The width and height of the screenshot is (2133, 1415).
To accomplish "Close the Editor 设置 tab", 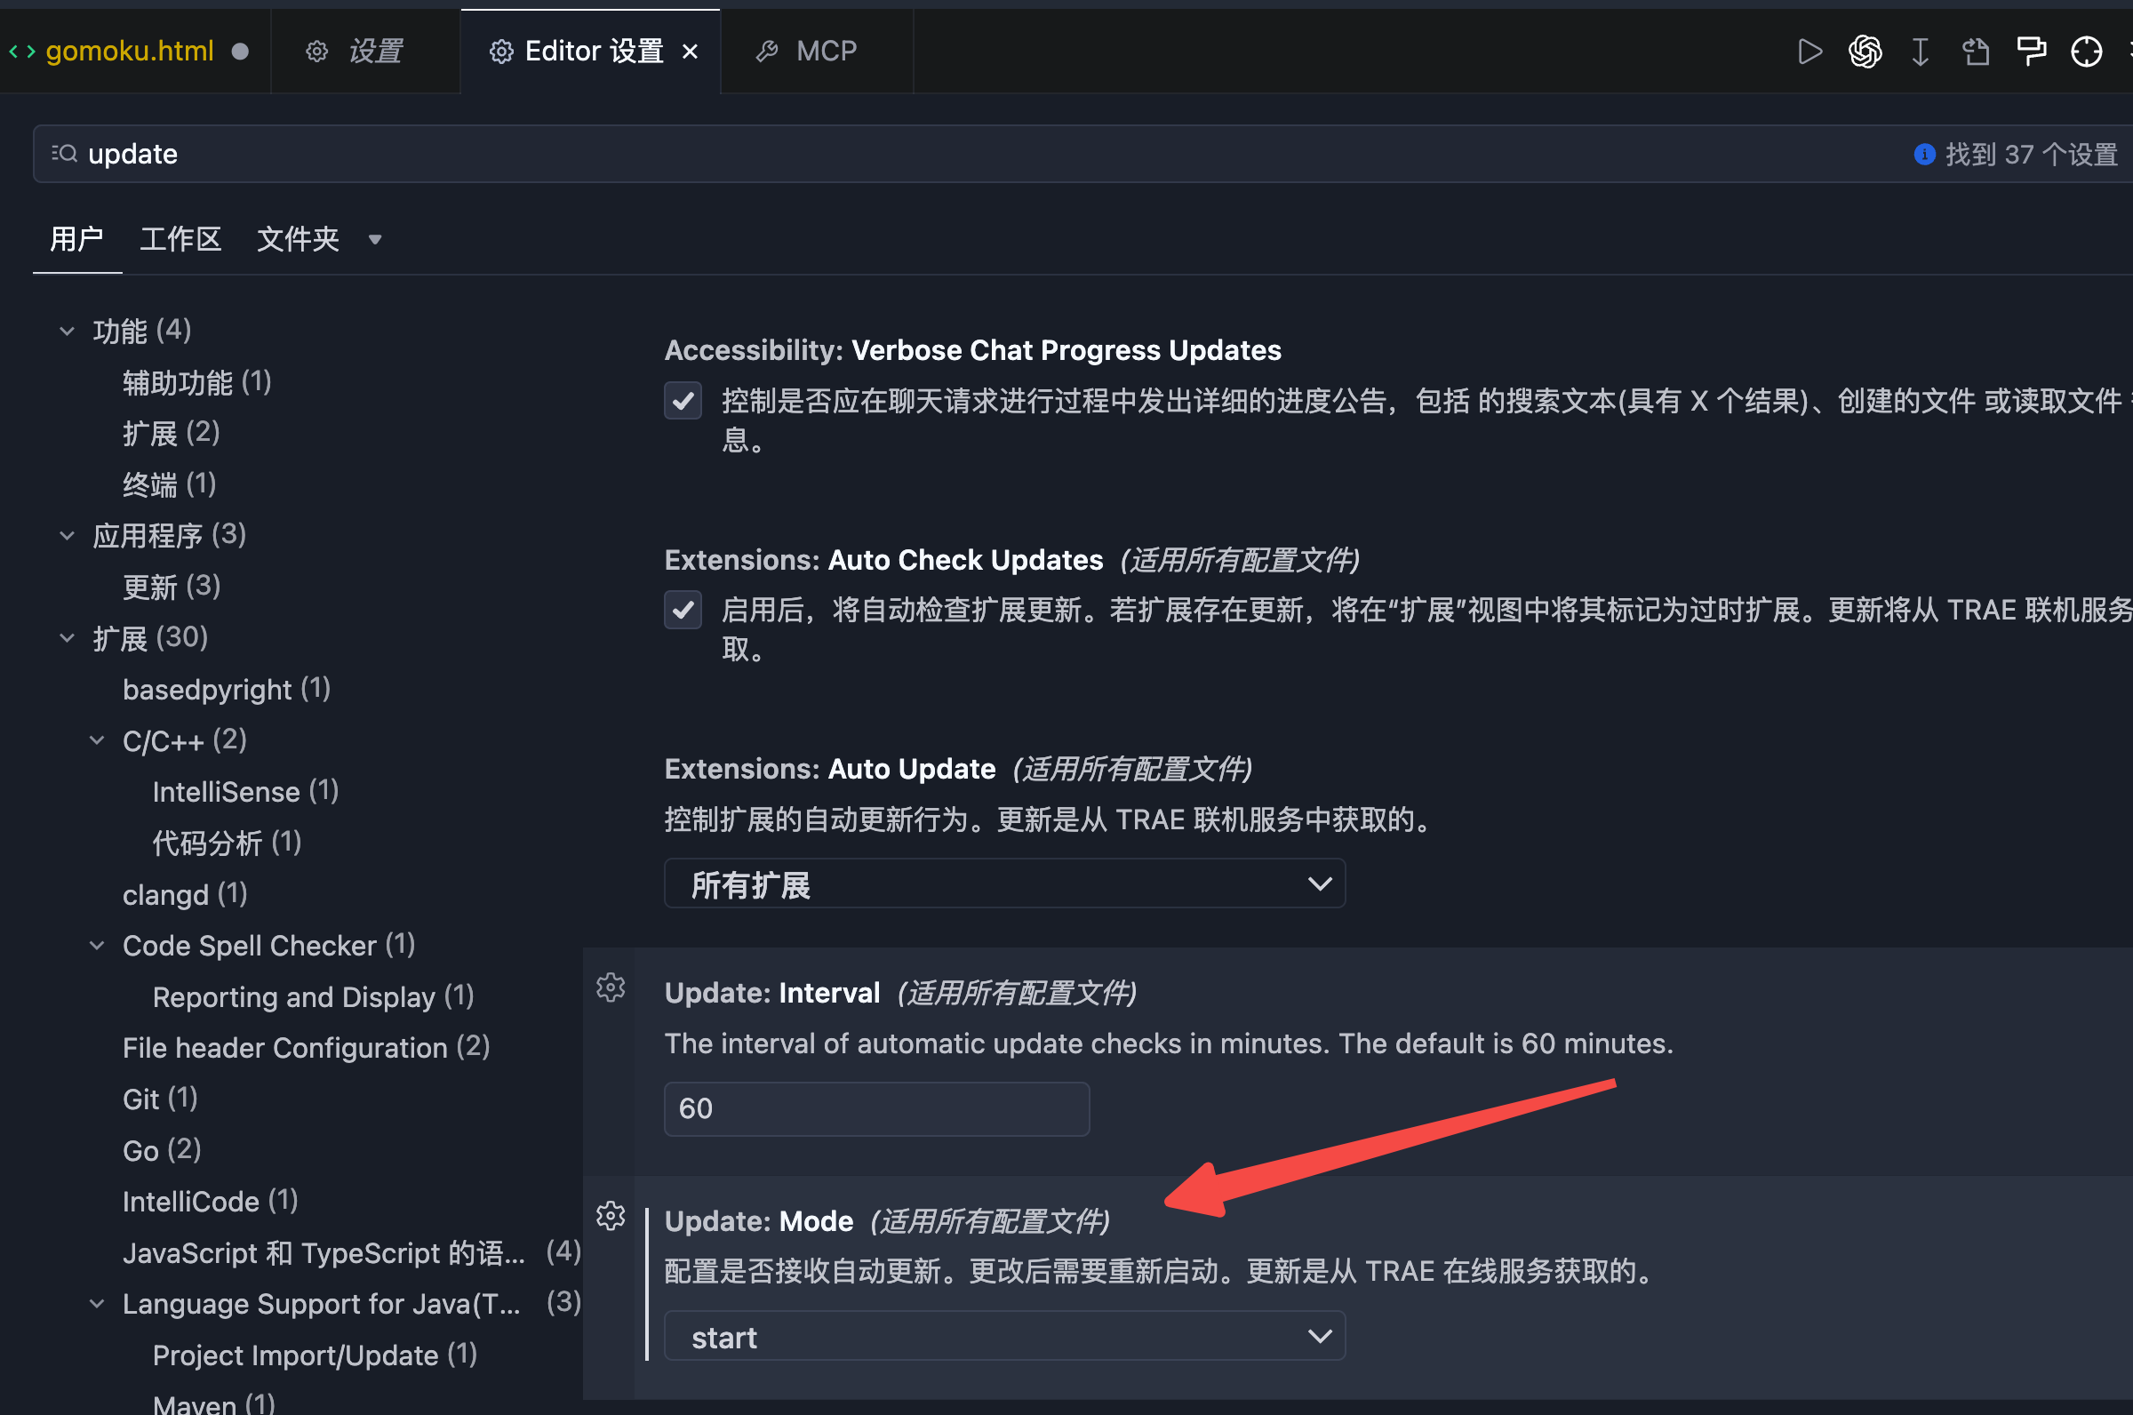I will point(691,52).
